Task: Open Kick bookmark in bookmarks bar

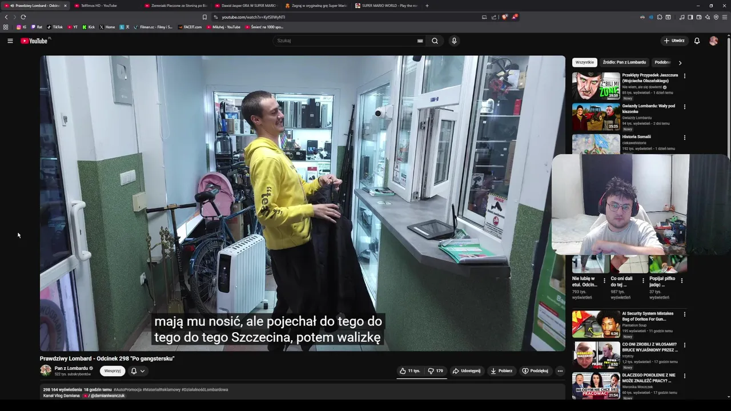Action: click(89, 27)
